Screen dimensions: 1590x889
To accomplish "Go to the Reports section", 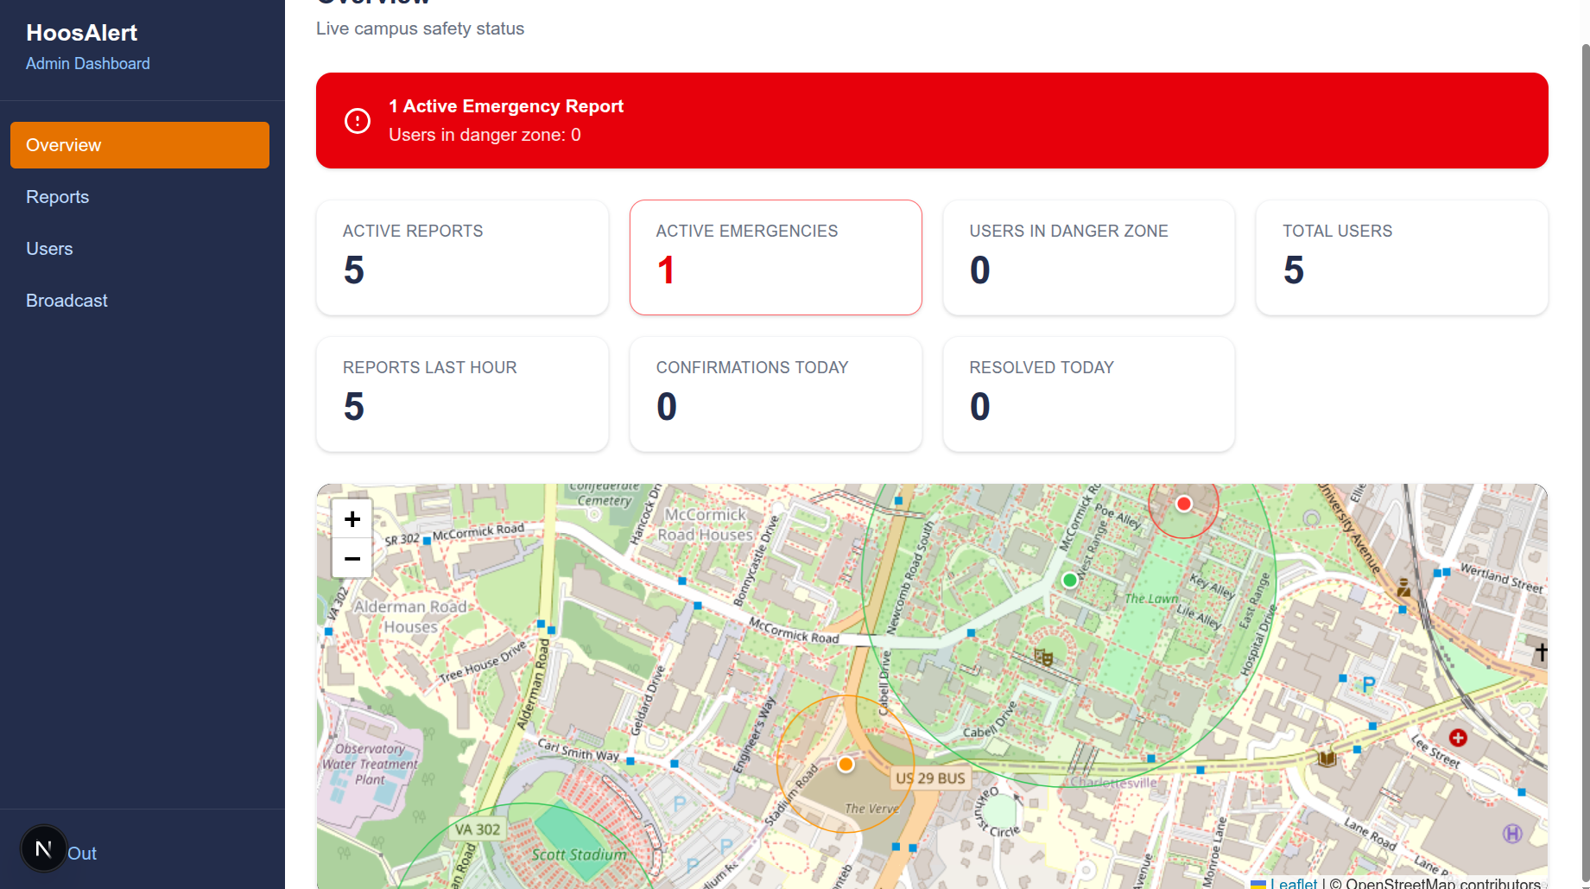I will click(140, 197).
